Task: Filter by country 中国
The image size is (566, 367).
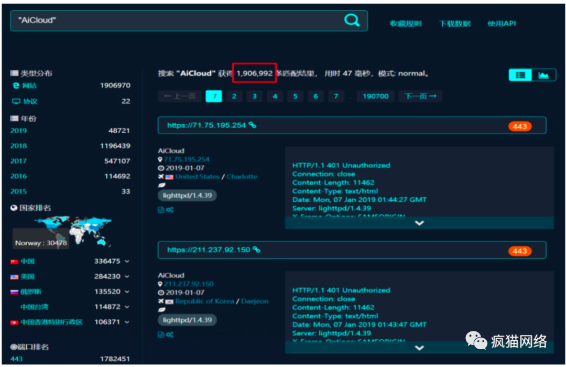Action: [27, 261]
